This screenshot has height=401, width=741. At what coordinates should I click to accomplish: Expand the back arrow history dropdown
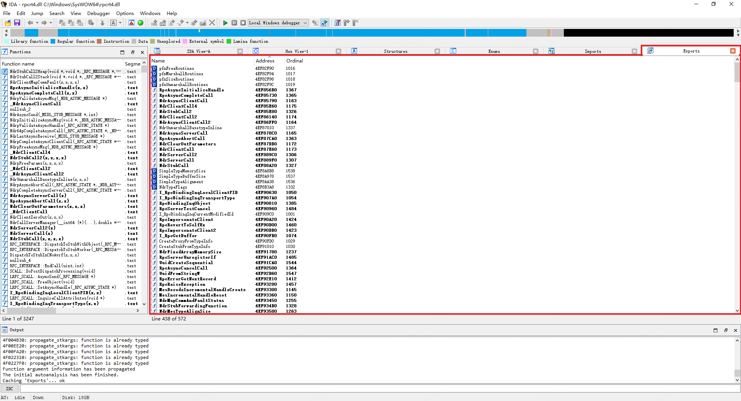(37, 23)
